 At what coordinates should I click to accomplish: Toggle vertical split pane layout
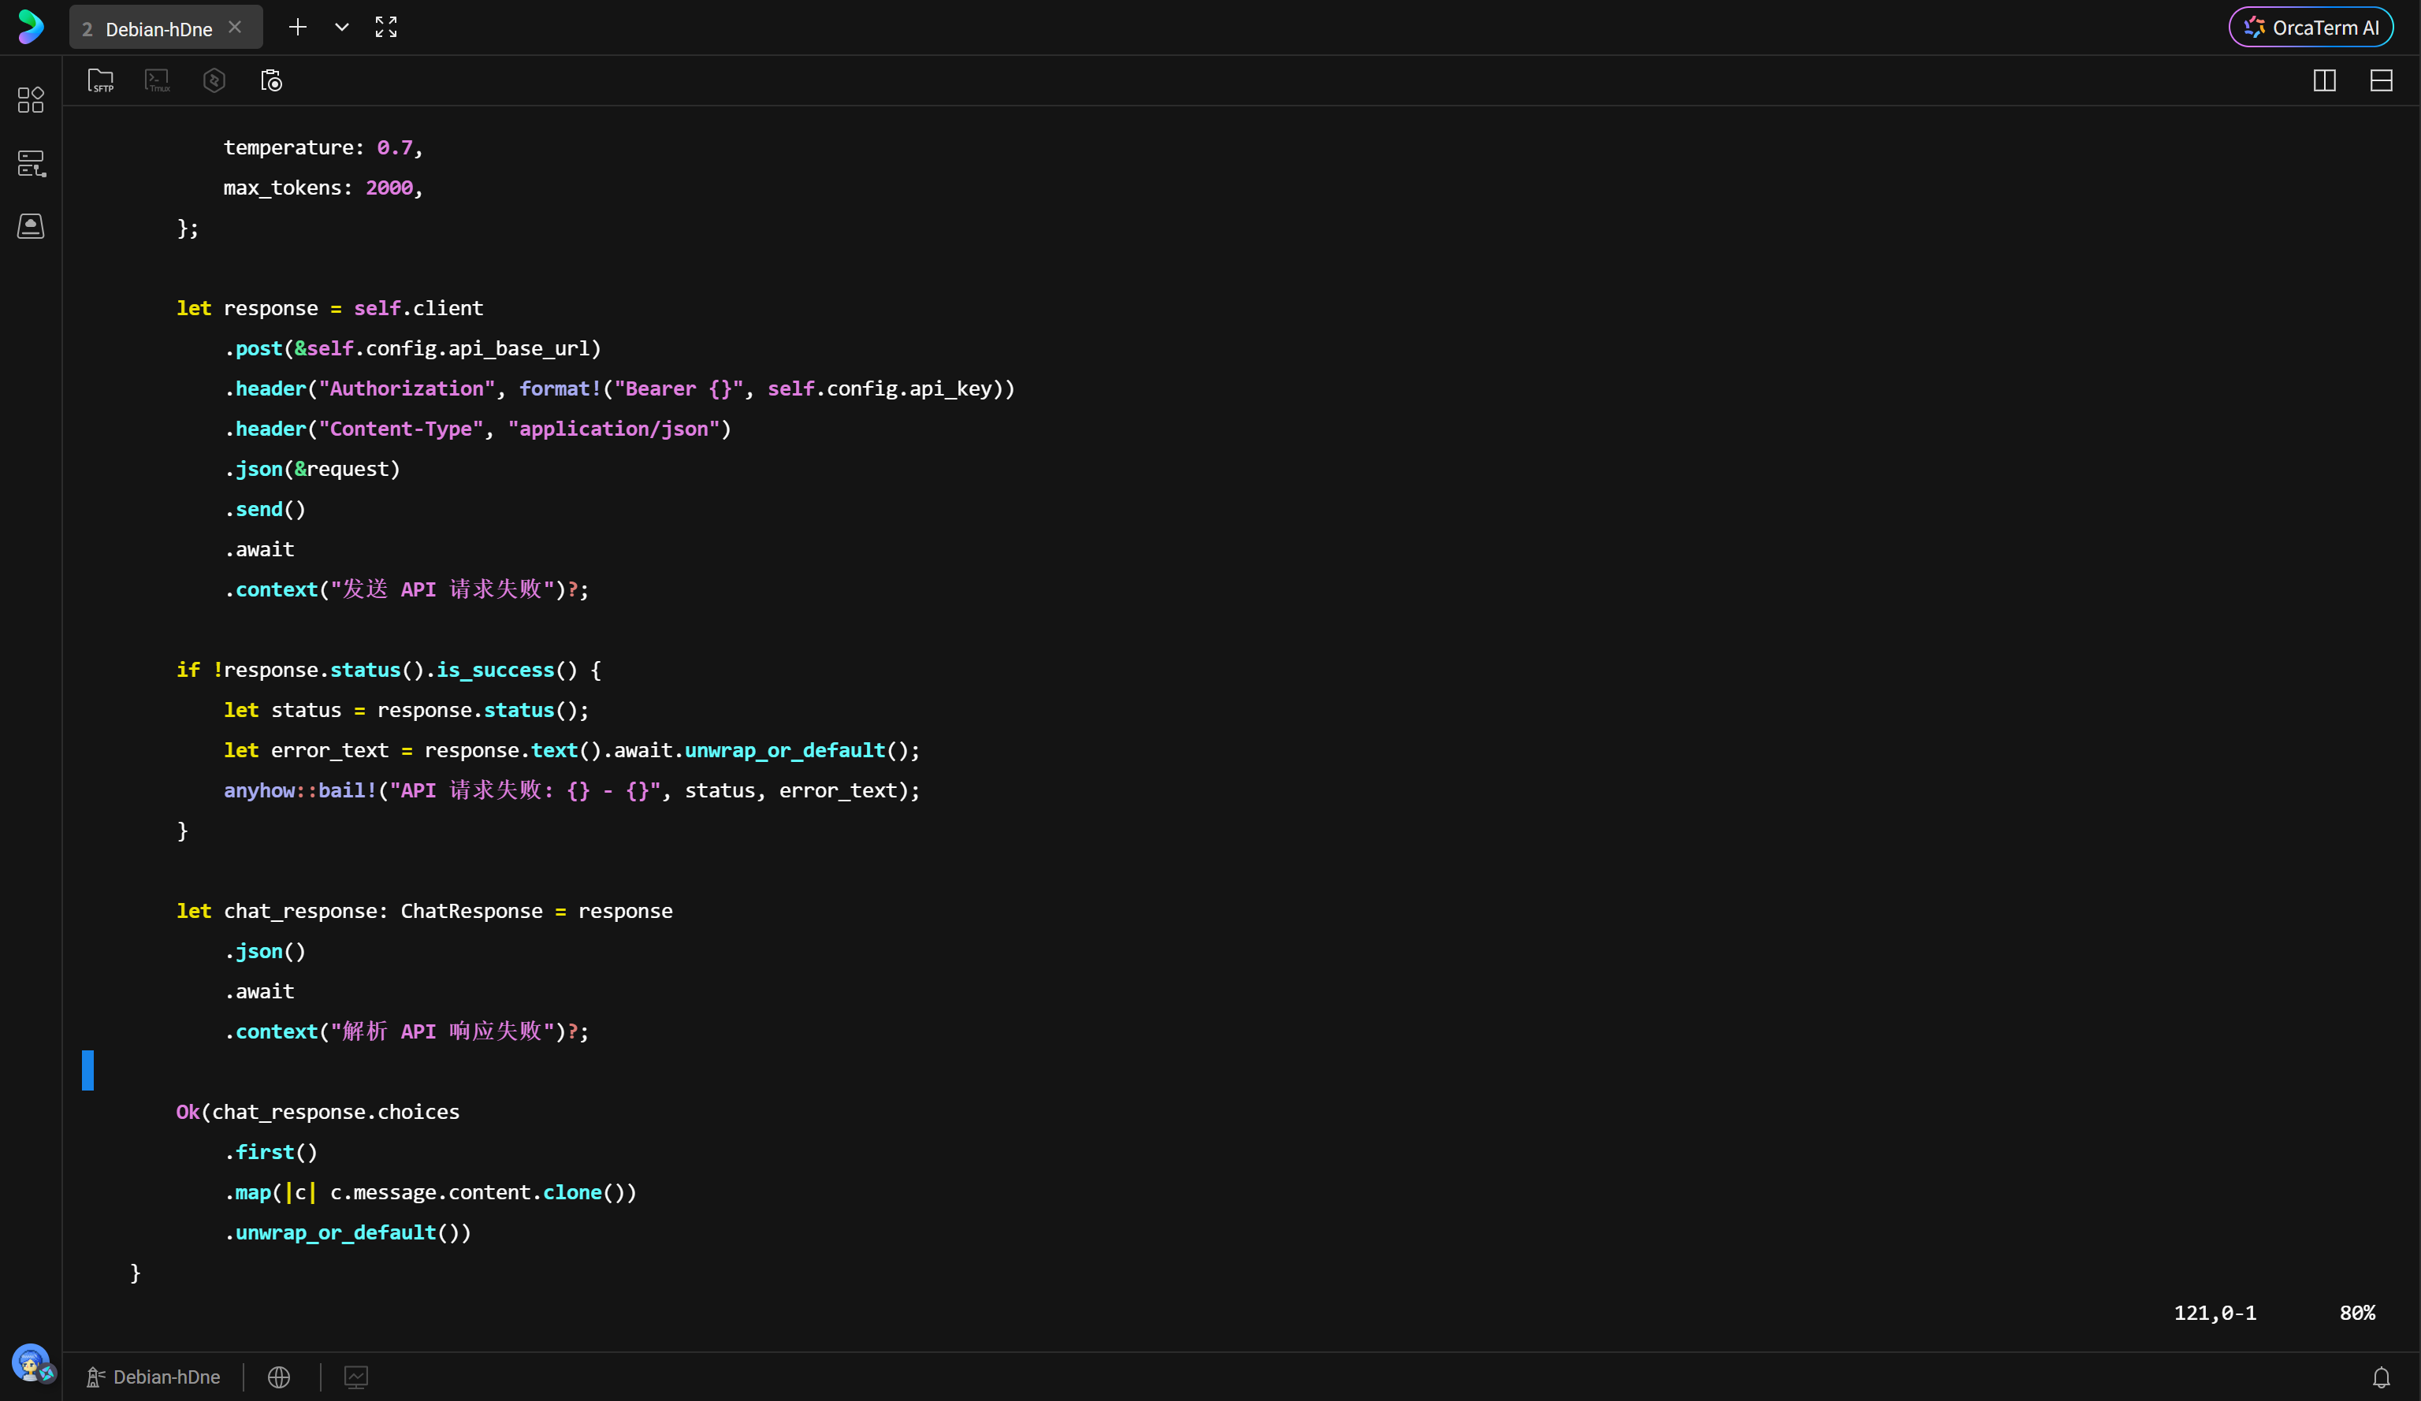click(2324, 80)
